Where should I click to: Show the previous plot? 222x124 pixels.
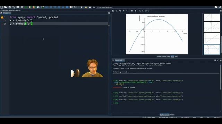132,11
